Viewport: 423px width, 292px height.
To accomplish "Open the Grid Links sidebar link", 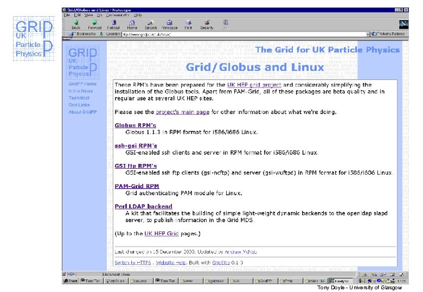I will pyautogui.click(x=79, y=105).
